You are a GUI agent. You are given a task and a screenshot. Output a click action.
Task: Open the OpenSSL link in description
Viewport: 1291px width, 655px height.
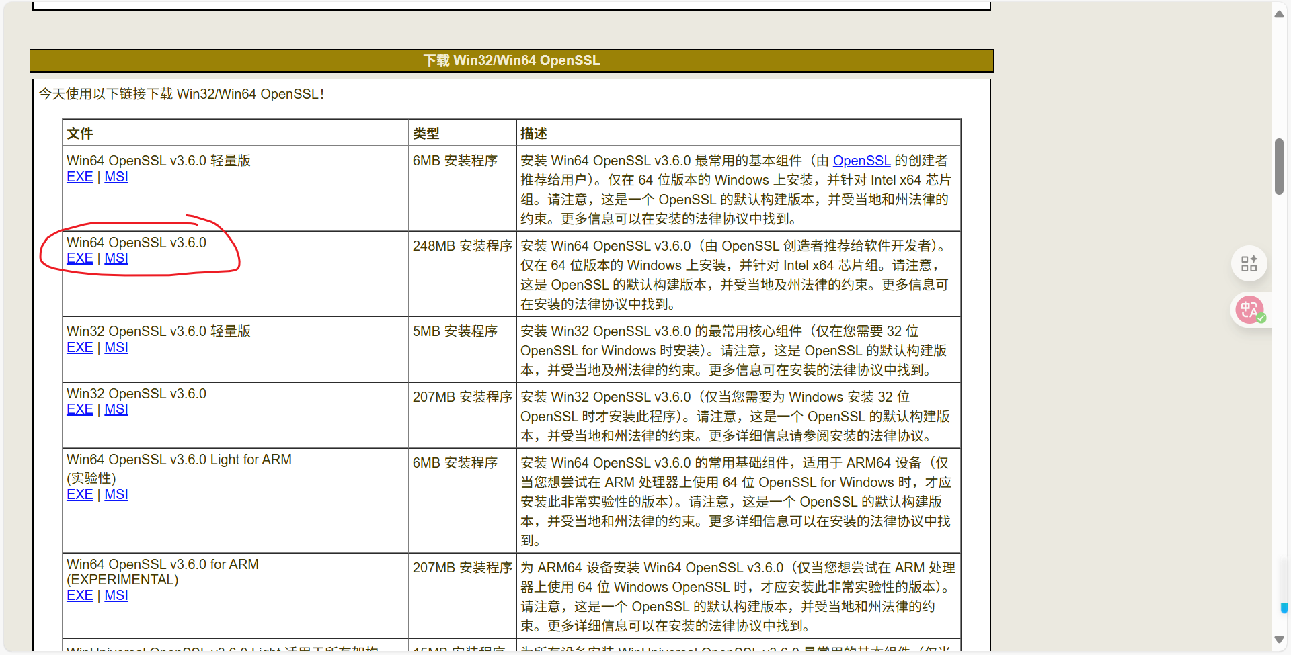coord(861,161)
